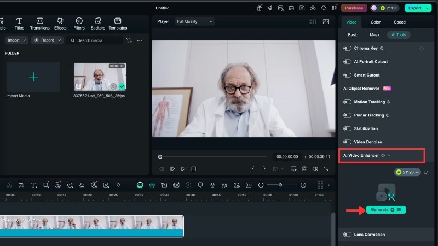Image resolution: width=438 pixels, height=246 pixels.
Task: Click the player playback progress slider handle
Action: [160, 157]
